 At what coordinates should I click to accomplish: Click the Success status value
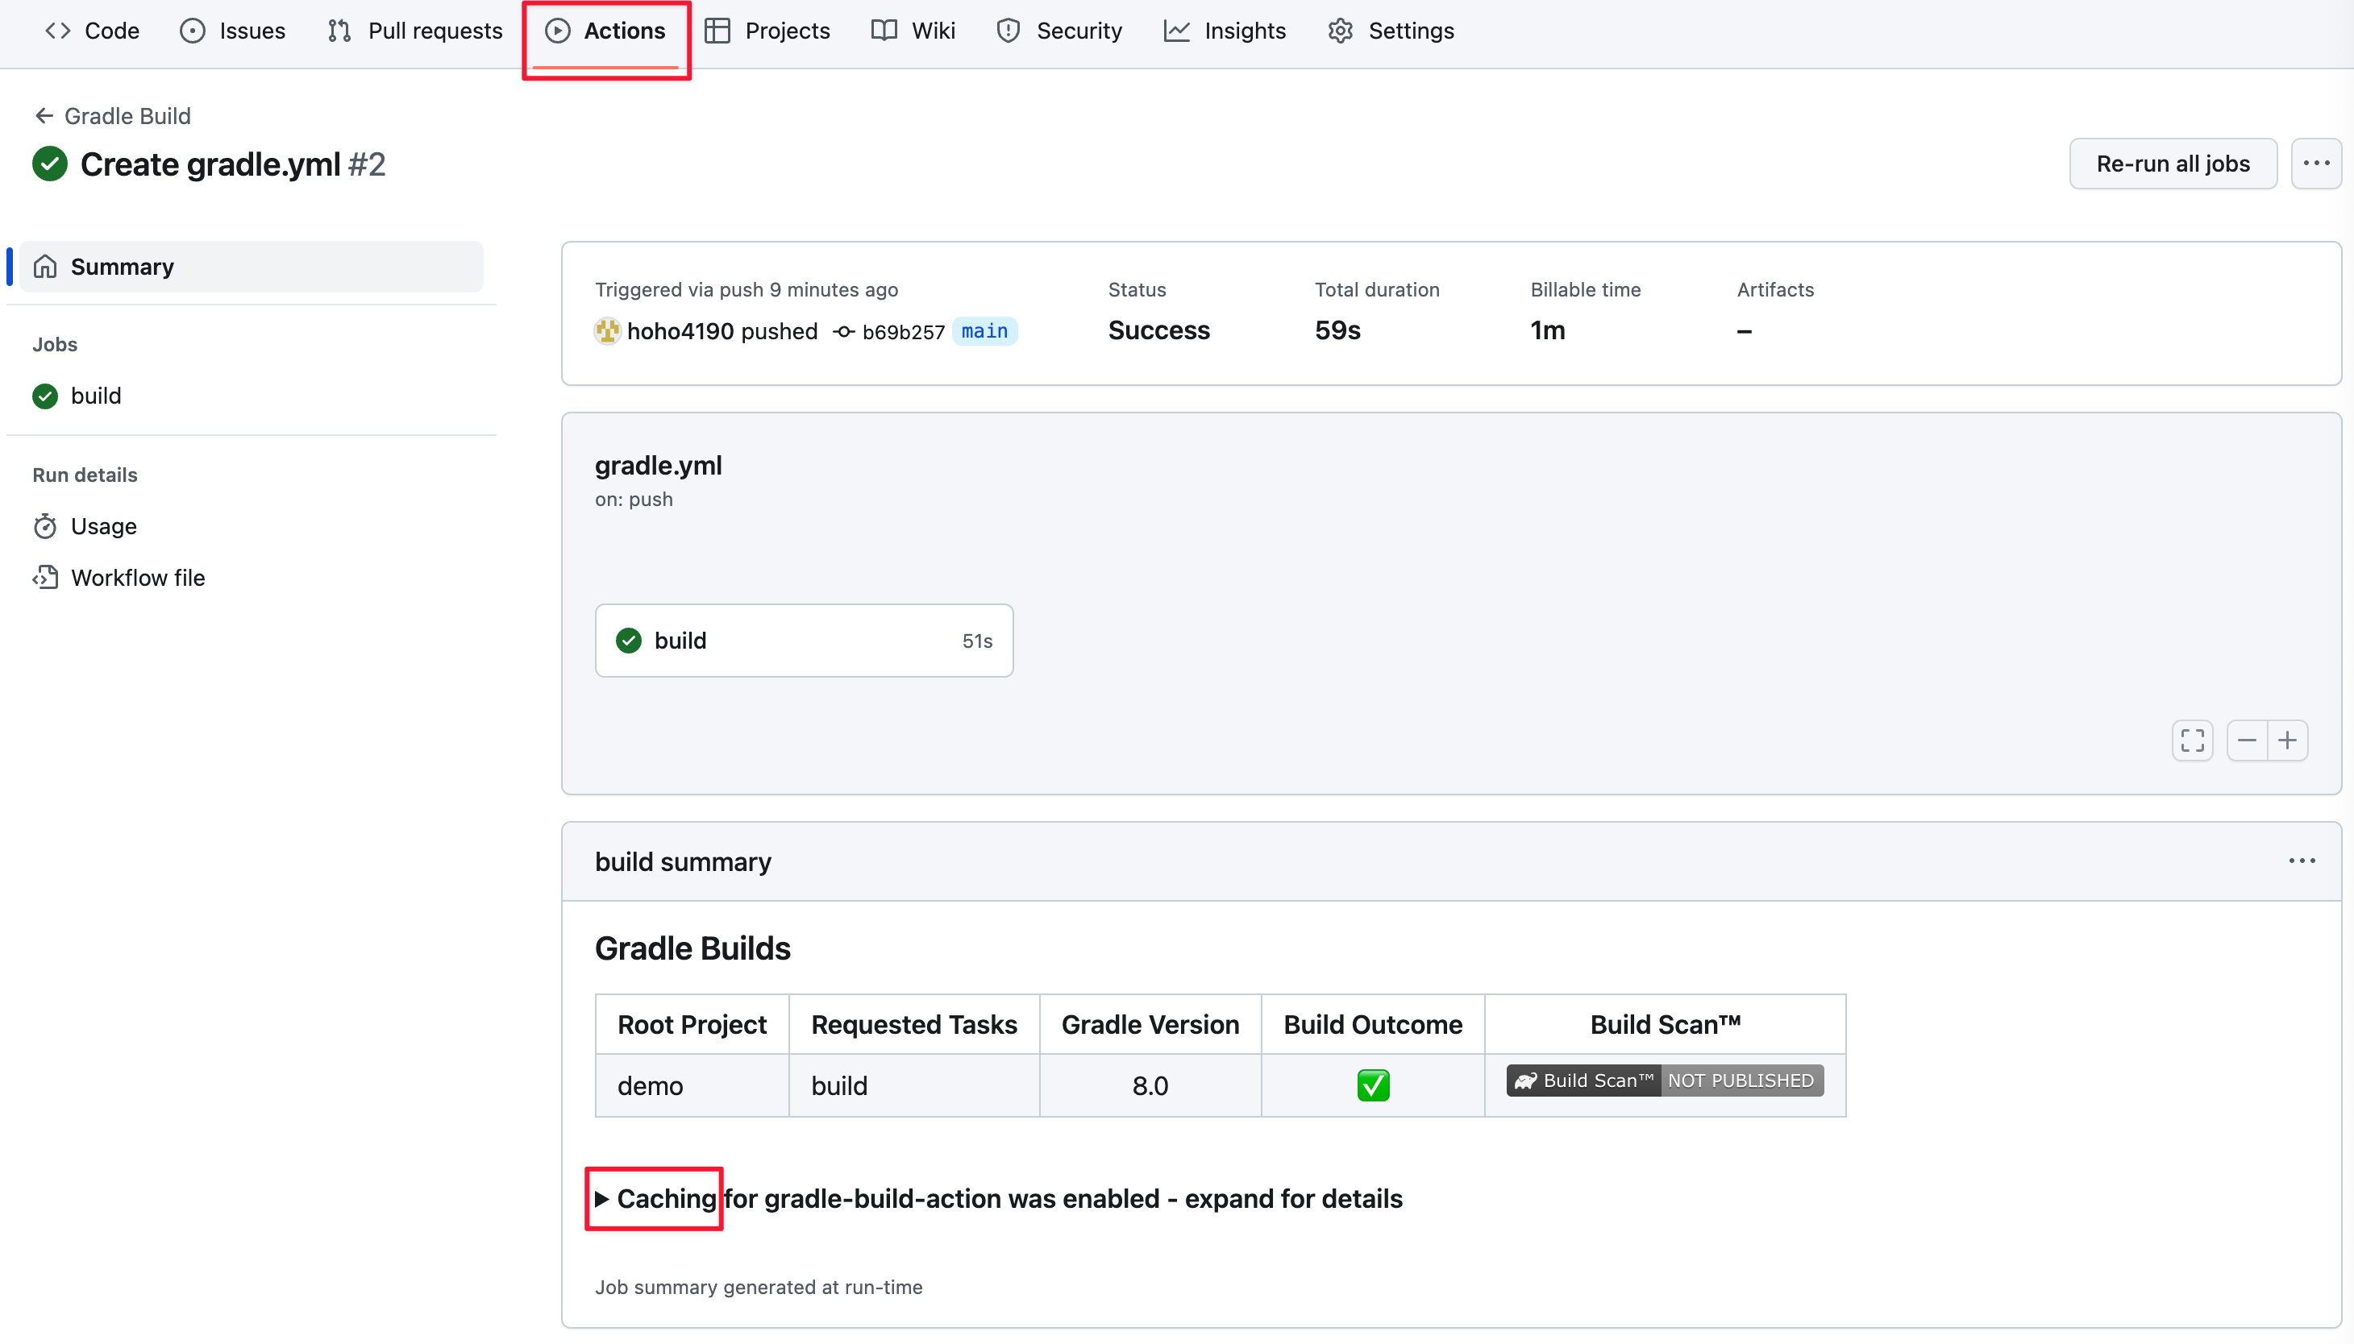click(1158, 330)
